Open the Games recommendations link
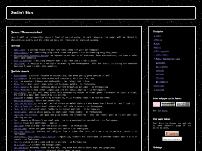 point(160,74)
